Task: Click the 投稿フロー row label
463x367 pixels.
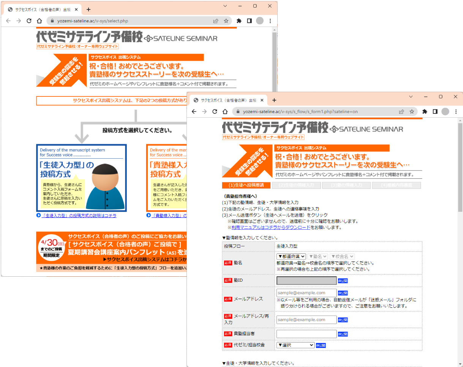Action: tap(234, 246)
